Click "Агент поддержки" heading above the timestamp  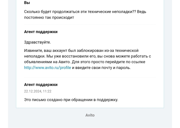pyautogui.click(x=41, y=85)
